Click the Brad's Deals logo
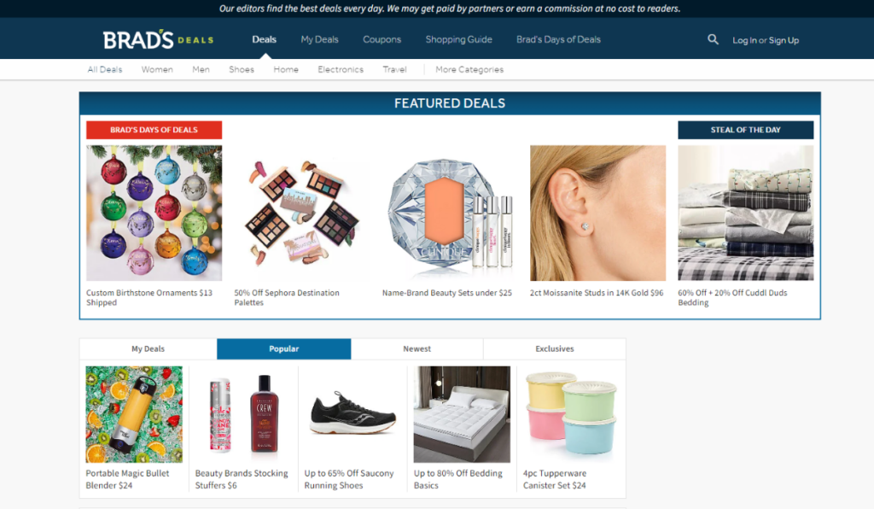The height and width of the screenshot is (509, 874). tap(158, 39)
